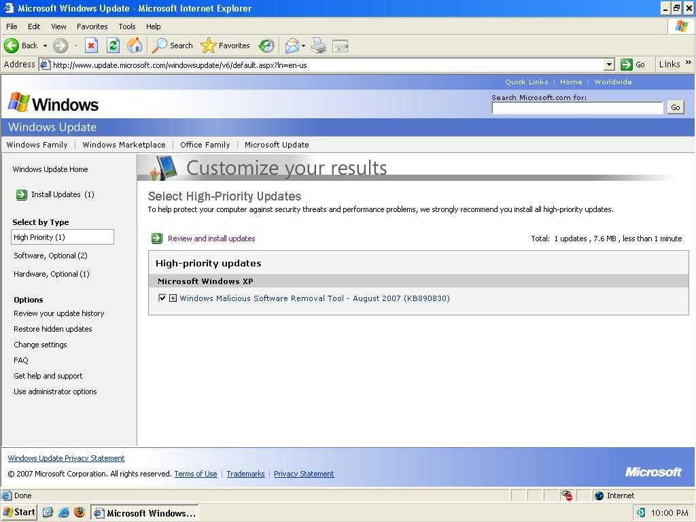696x522 pixels.
Task: Click the Windows Marketplace tab link
Action: (124, 145)
